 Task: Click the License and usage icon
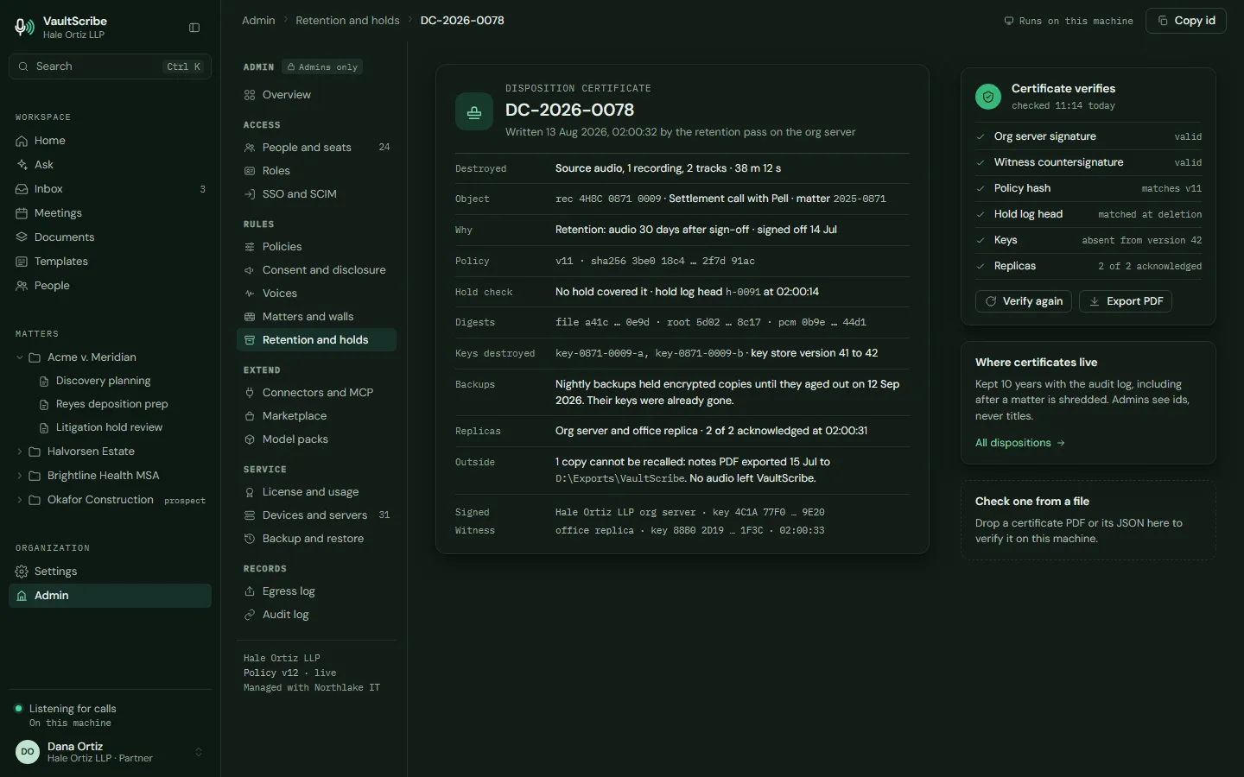point(250,492)
